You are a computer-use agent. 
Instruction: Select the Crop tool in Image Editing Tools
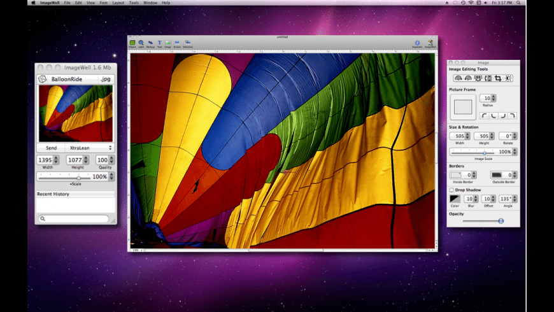(498, 78)
